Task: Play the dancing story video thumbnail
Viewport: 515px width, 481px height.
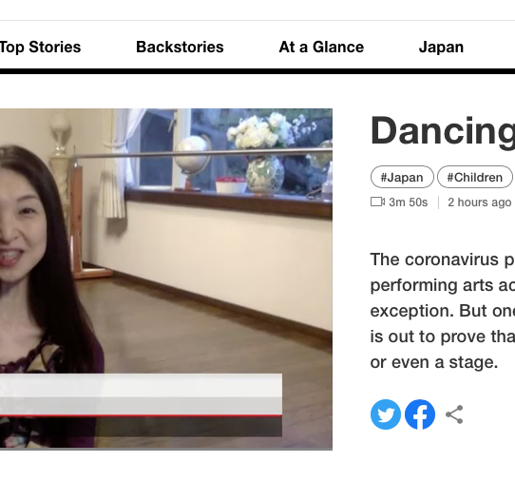Action: tap(166, 279)
